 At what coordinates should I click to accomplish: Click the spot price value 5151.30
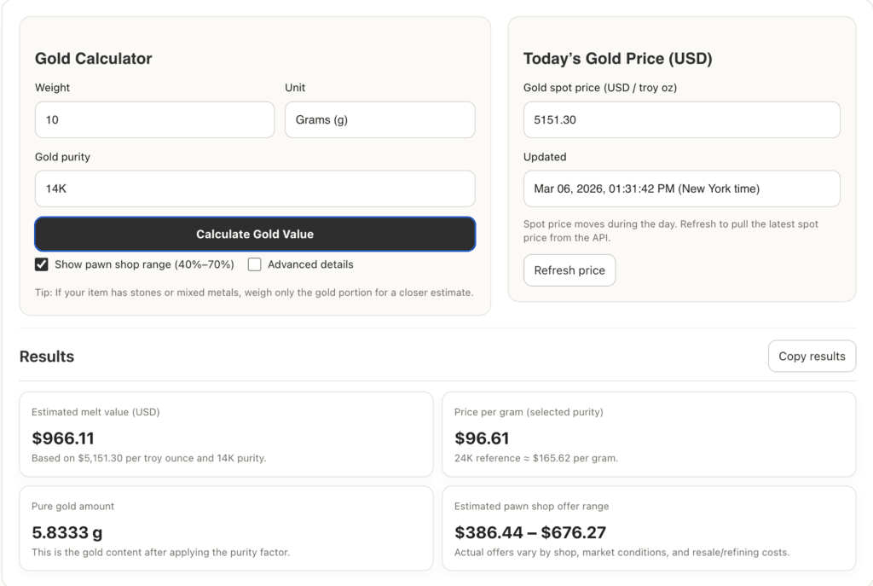(x=682, y=119)
